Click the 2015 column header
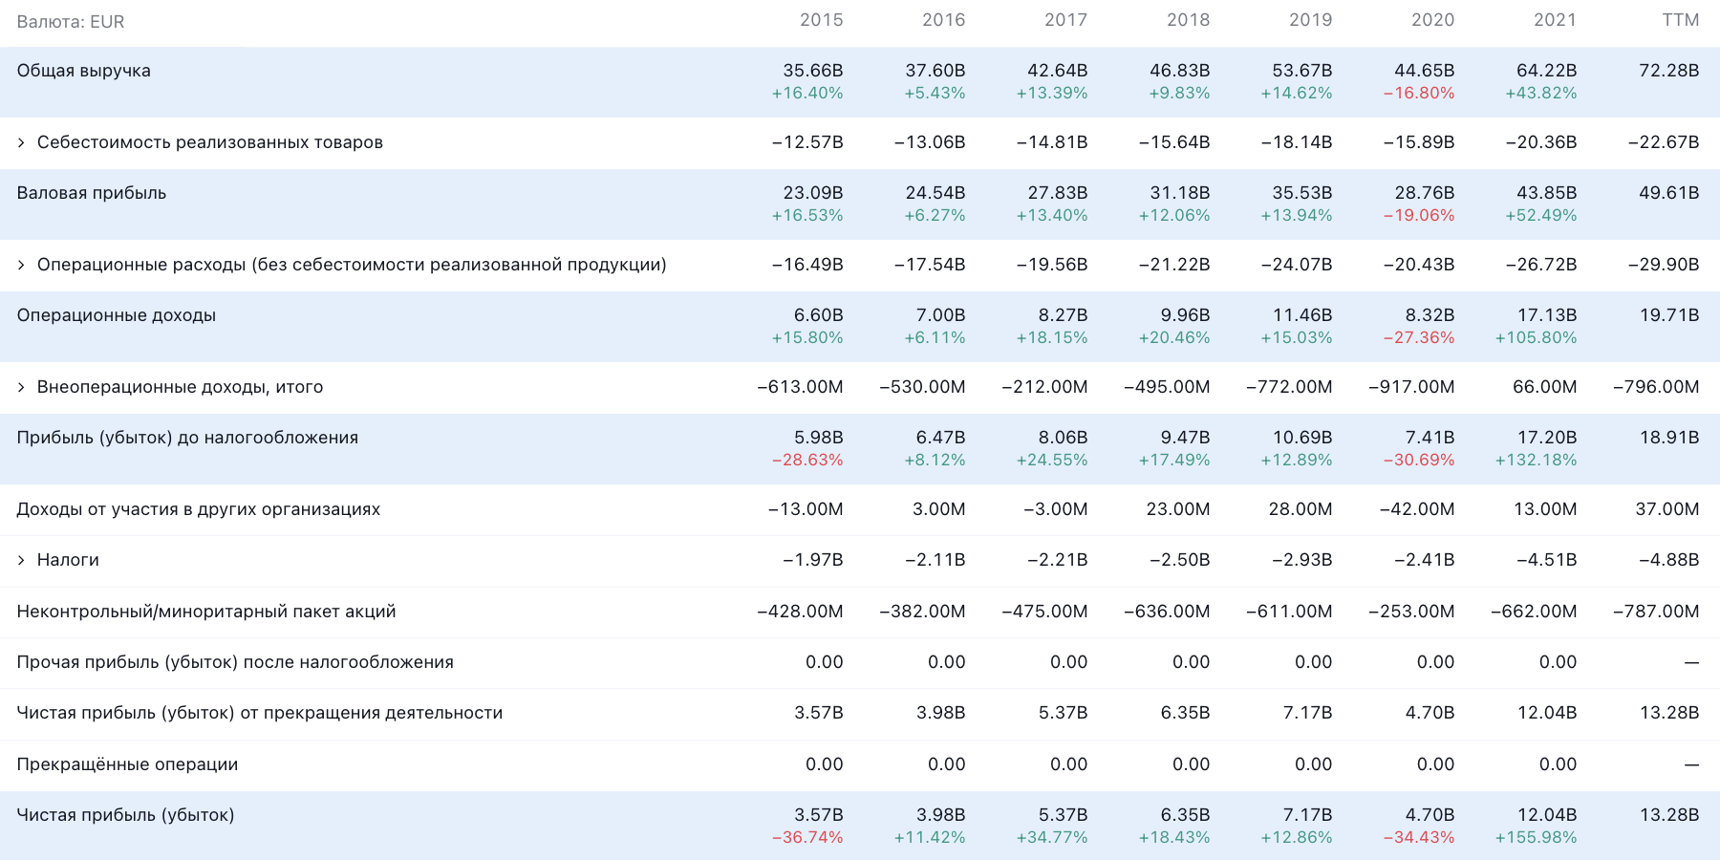 (x=822, y=20)
